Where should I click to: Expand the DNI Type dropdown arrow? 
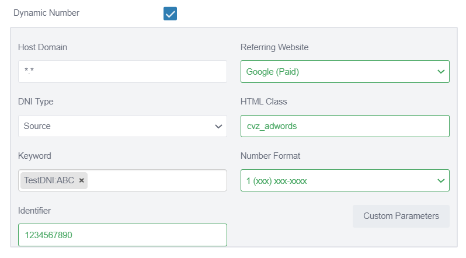click(218, 126)
